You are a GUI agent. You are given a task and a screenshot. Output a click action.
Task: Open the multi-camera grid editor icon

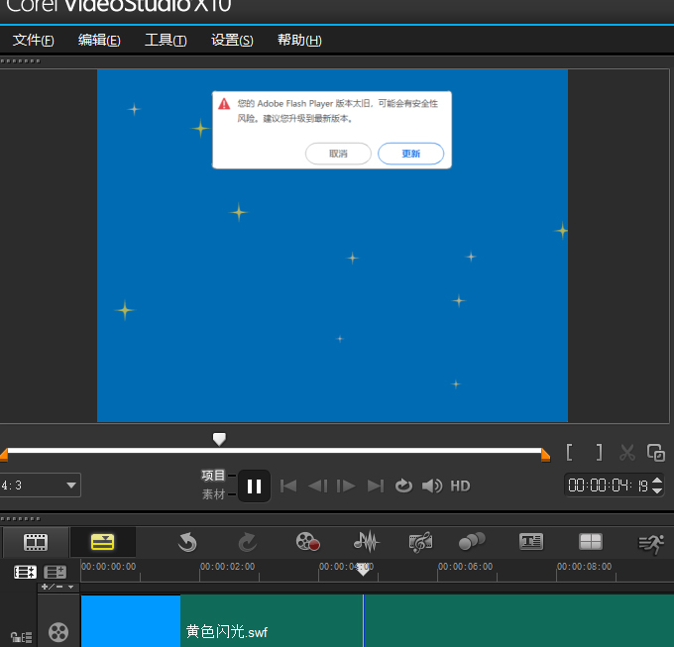click(x=591, y=541)
